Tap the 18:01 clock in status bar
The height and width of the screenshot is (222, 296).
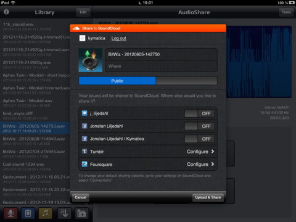(148, 2)
